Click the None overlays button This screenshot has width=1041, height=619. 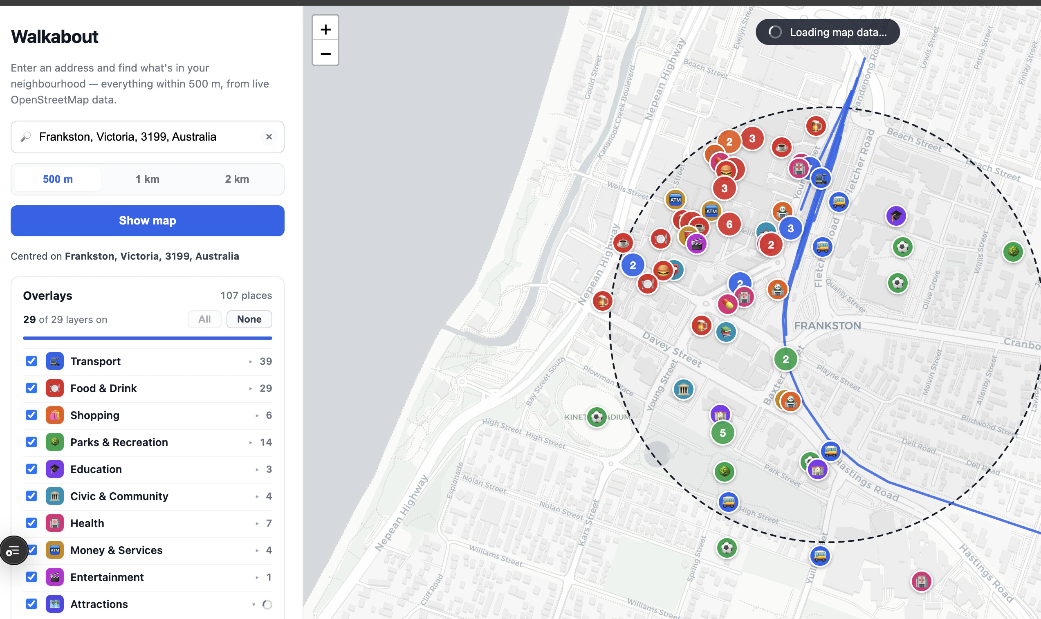coord(249,319)
